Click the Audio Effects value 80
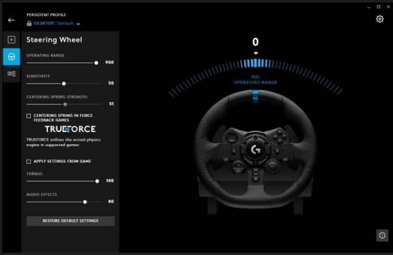The image size is (393, 255). (111, 201)
